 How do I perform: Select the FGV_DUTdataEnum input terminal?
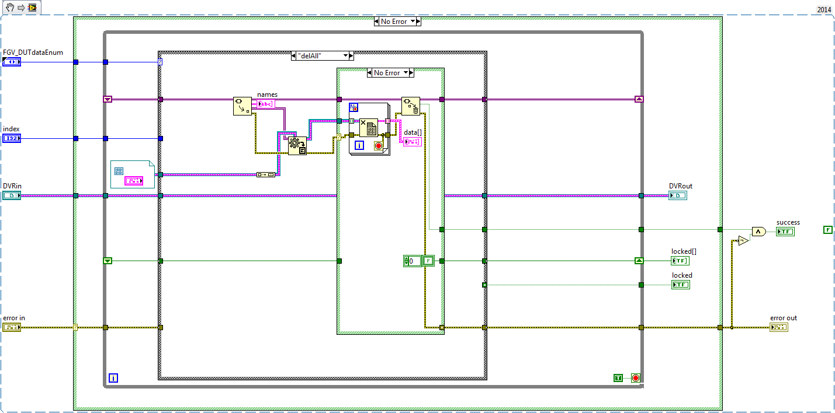tap(12, 61)
